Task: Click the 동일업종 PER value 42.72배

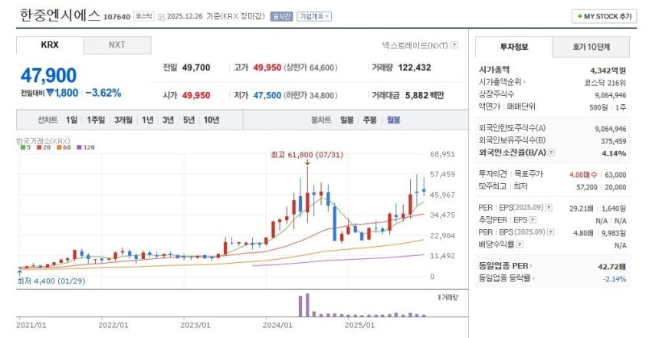Action: click(612, 267)
